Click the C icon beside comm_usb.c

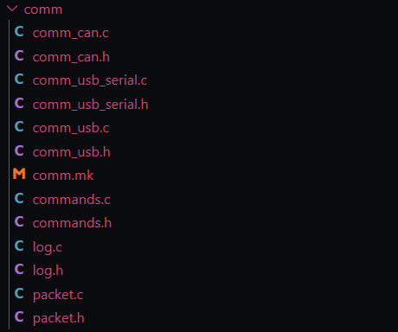pos(19,126)
